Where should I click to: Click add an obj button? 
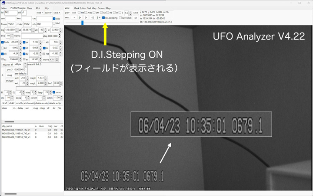(29, 103)
